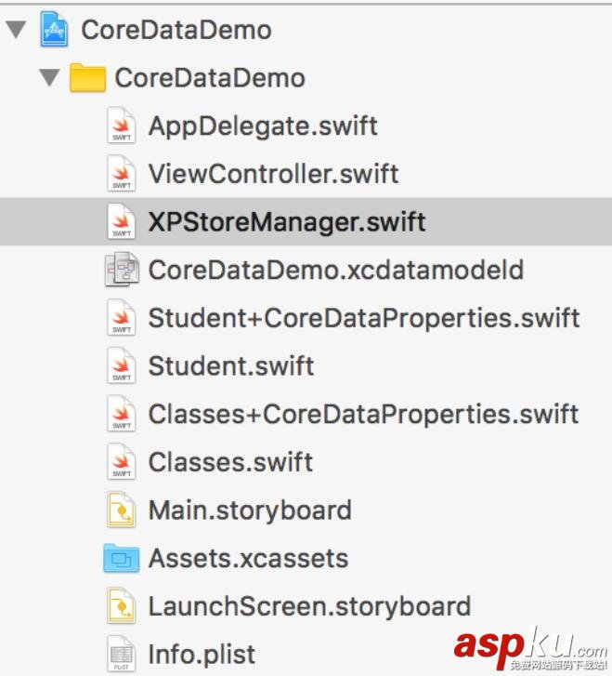
Task: Collapse the CoreDataDemo project root triangle
Action: (17, 30)
